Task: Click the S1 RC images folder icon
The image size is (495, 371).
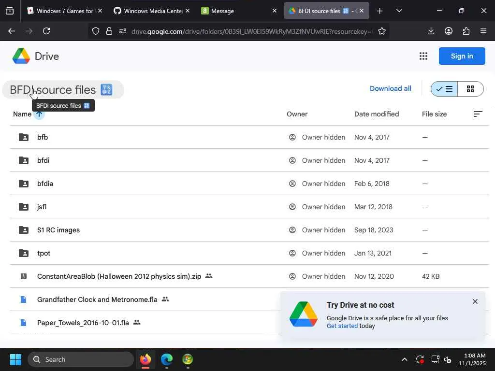Action: point(24,230)
